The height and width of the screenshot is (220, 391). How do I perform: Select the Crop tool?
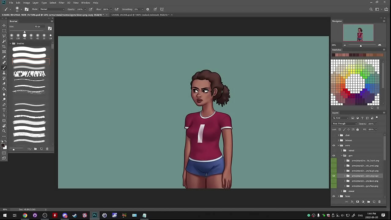coord(4,46)
